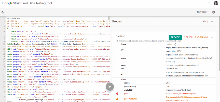Click the play button overlay on divider
Screen dimensions: 220x102
tap(110, 87)
